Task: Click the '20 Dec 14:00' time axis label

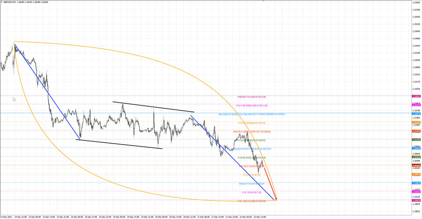Action: pyautogui.click(x=175, y=217)
